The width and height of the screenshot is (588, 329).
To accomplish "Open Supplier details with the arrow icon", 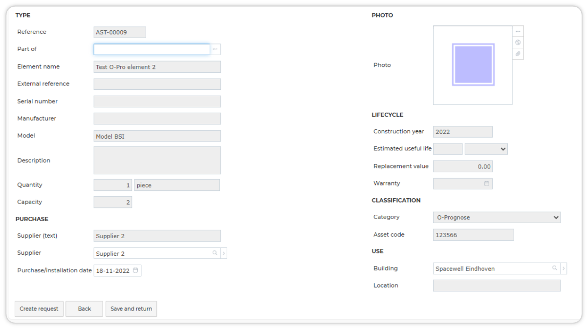I will click(x=224, y=253).
